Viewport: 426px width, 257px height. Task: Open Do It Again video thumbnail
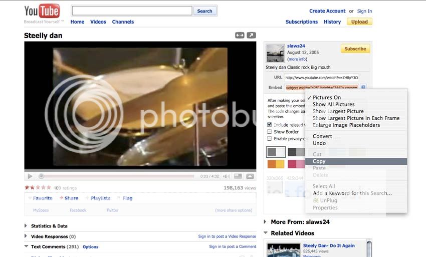click(283, 250)
